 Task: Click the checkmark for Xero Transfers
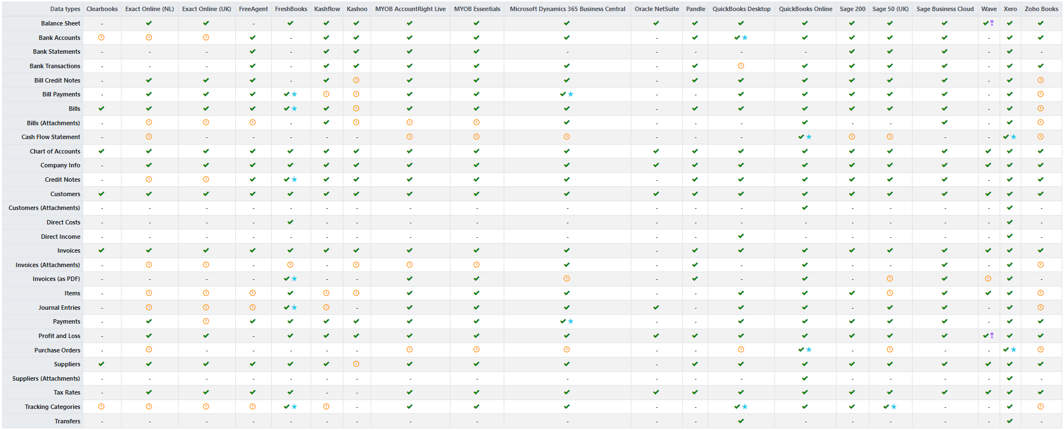tap(1010, 421)
